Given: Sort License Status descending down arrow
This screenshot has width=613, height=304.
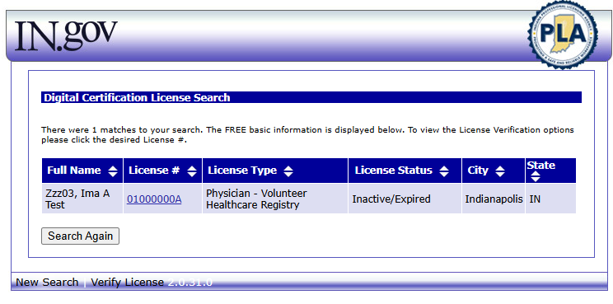Looking at the screenshot, I should point(444,175).
